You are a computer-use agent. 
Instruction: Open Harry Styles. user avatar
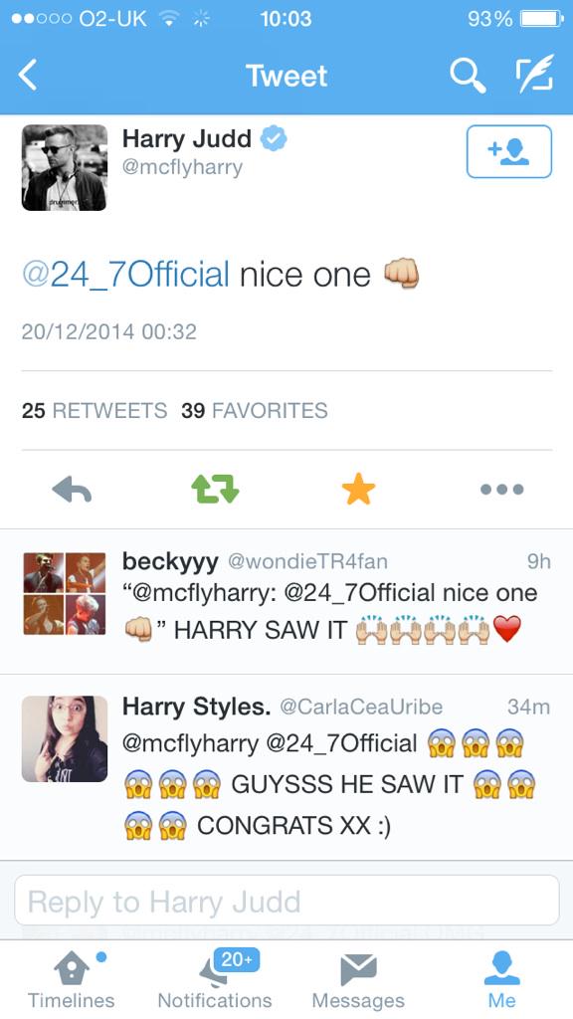65,739
